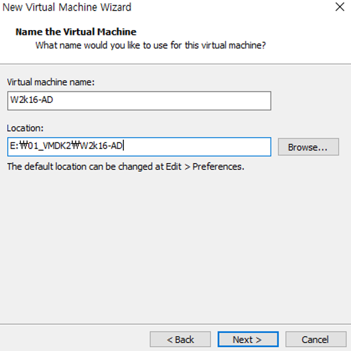Click the New Virtual Machine Wizard title
The height and width of the screenshot is (351, 351).
67,7
